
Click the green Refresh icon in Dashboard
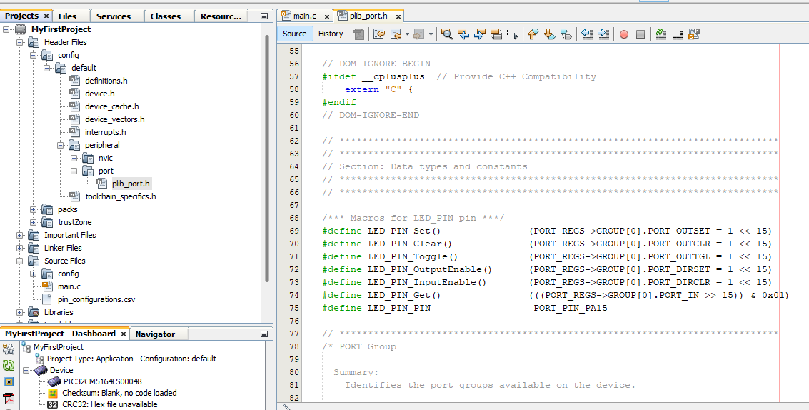[9, 365]
